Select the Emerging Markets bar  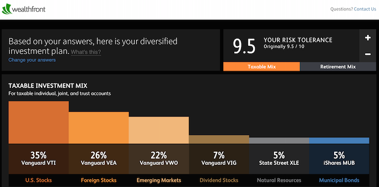click(159, 130)
